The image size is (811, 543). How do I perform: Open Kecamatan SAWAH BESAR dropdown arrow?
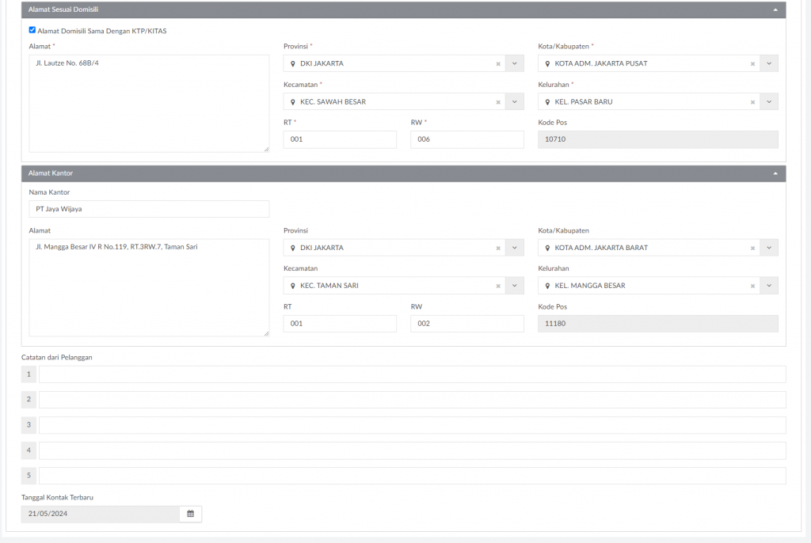[515, 102]
